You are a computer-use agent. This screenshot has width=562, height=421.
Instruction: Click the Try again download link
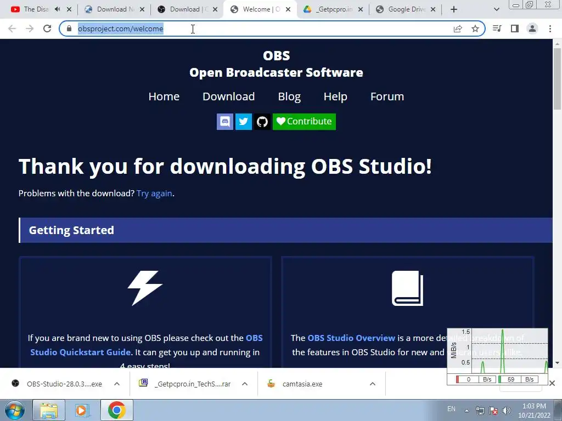[x=154, y=194]
